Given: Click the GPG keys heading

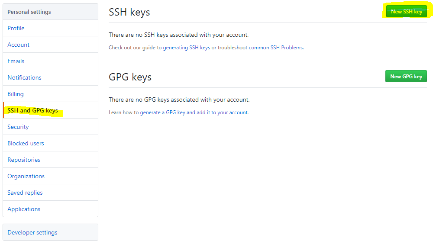Looking at the screenshot, I should pos(130,77).
